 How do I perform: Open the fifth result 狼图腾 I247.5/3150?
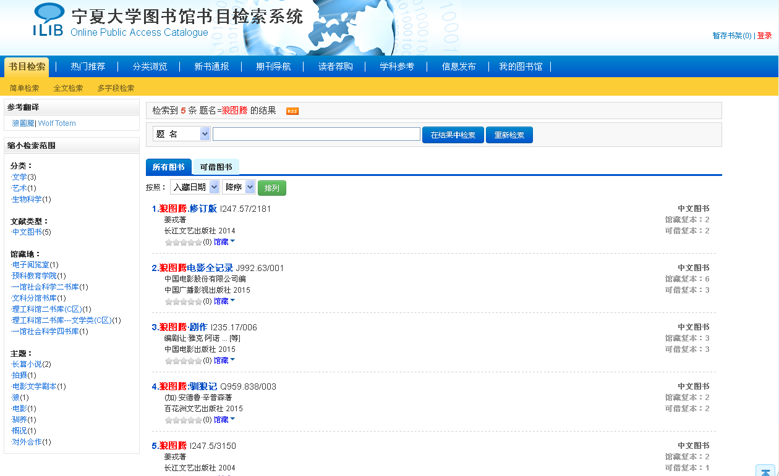coord(172,446)
